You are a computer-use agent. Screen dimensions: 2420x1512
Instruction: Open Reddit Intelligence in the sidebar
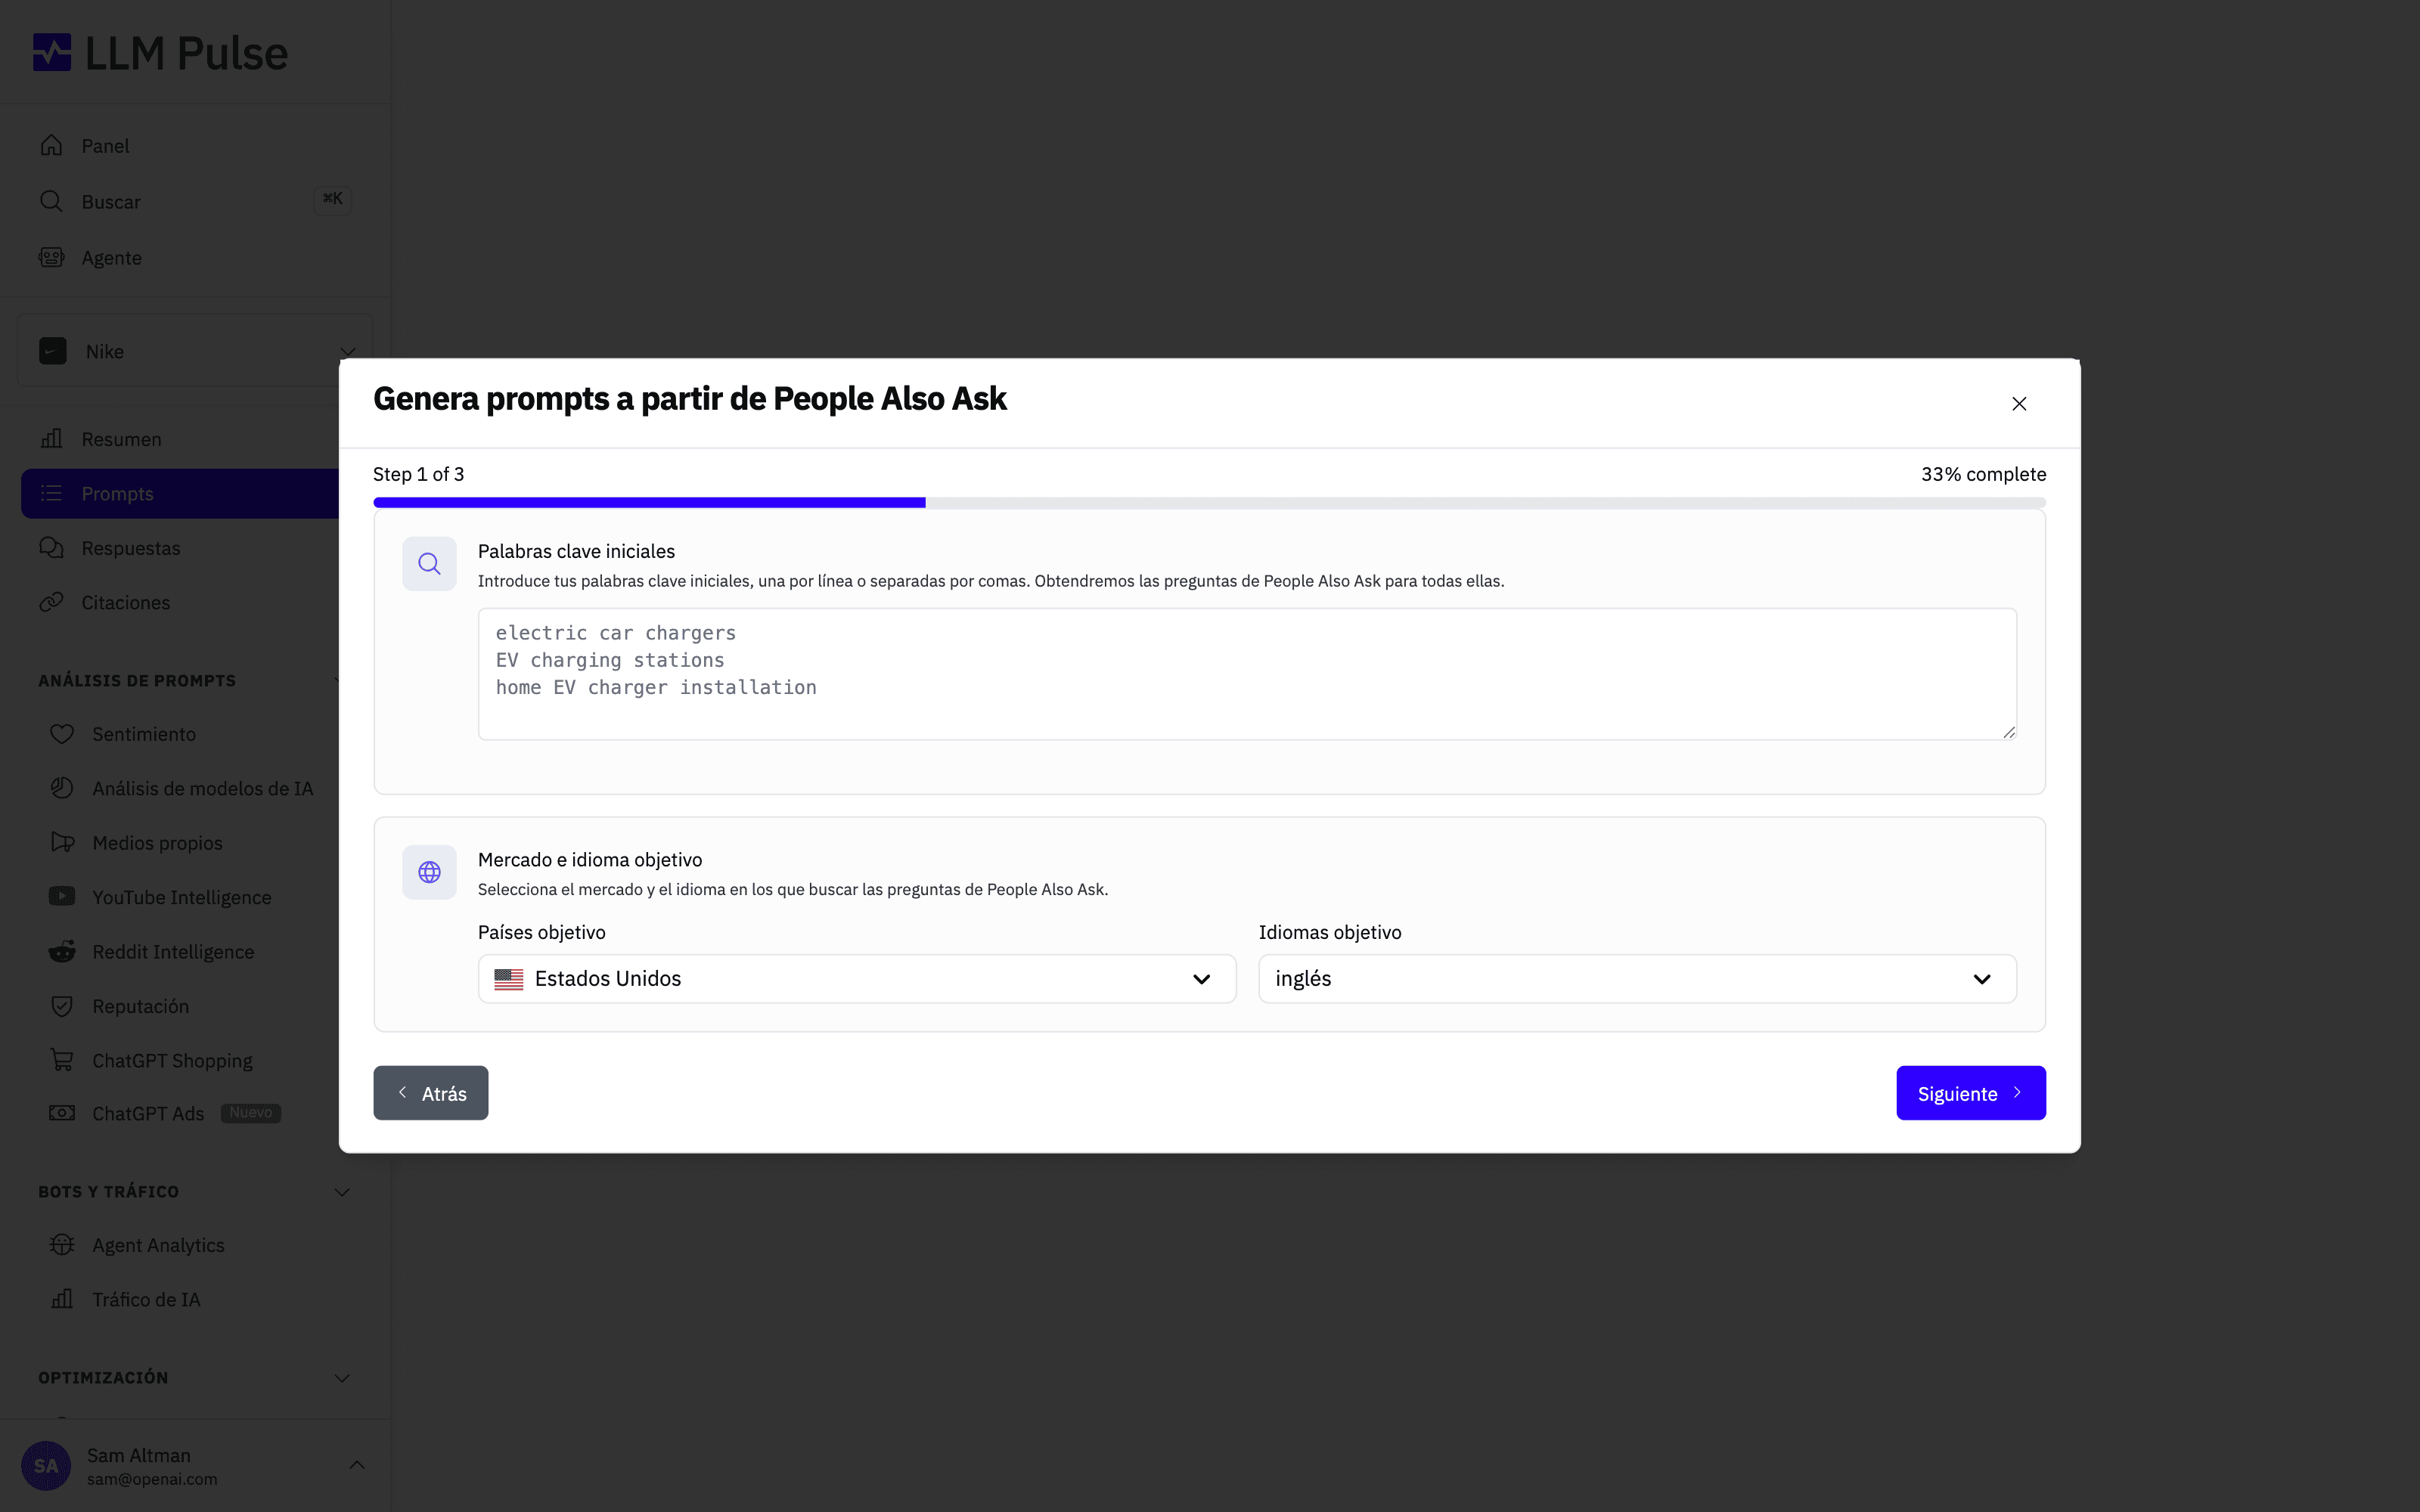point(173,952)
